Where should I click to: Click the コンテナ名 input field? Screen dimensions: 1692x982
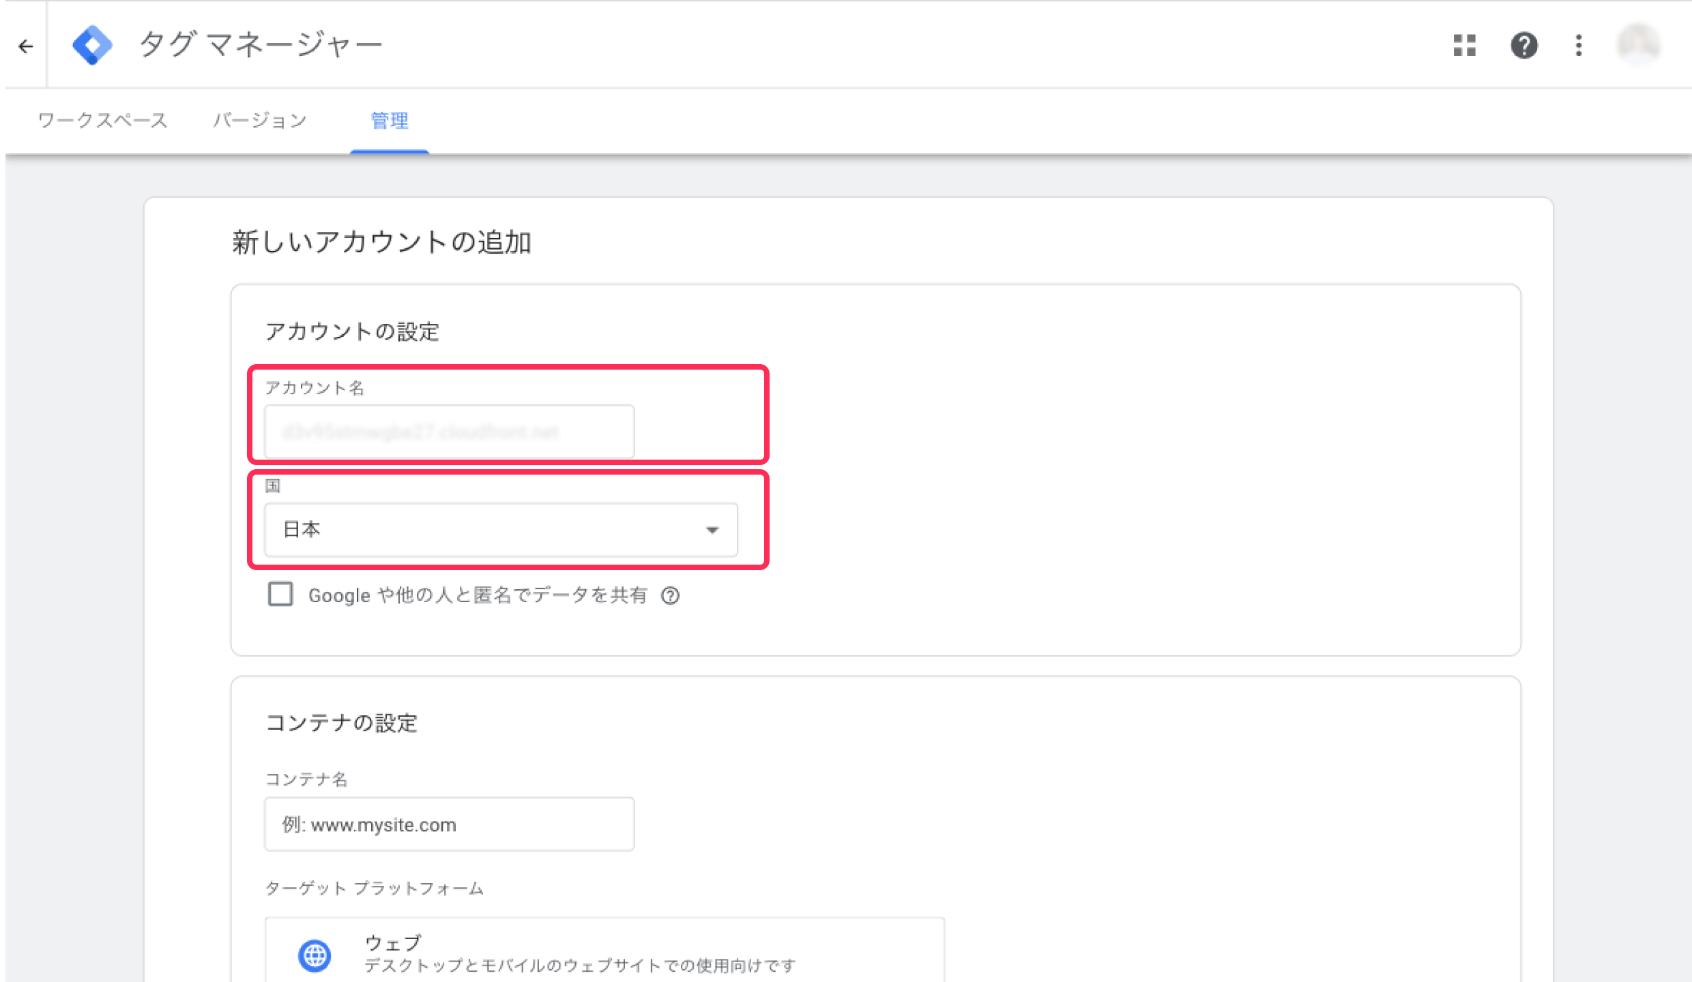449,824
